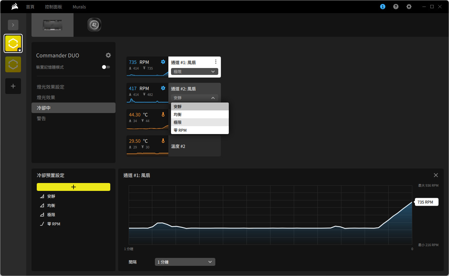Image resolution: width=449 pixels, height=276 pixels.
Task: Select the AIO cooler device showing 42
Action: tap(94, 25)
